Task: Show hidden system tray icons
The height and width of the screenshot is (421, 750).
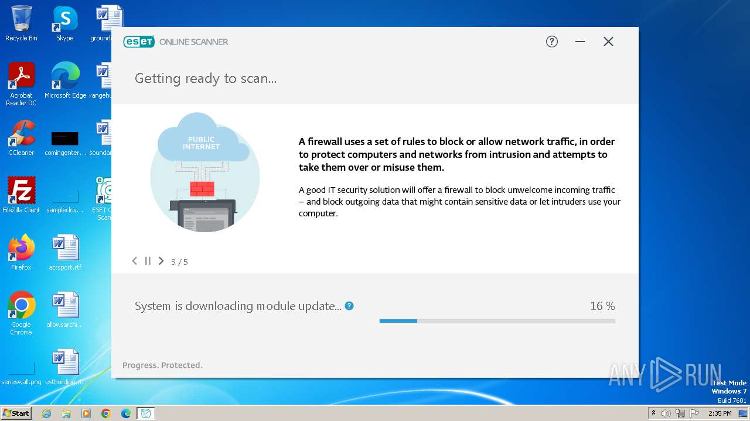Action: pyautogui.click(x=654, y=413)
